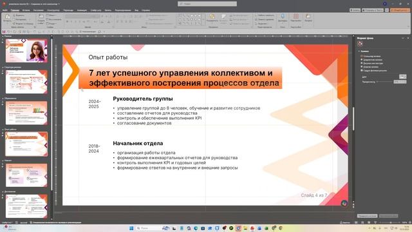The height and width of the screenshot is (232, 412).
Task: Click the Present in Teams button
Action: click(373, 10)
